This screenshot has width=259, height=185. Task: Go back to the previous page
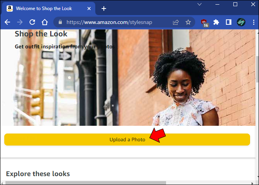pyautogui.click(x=7, y=22)
